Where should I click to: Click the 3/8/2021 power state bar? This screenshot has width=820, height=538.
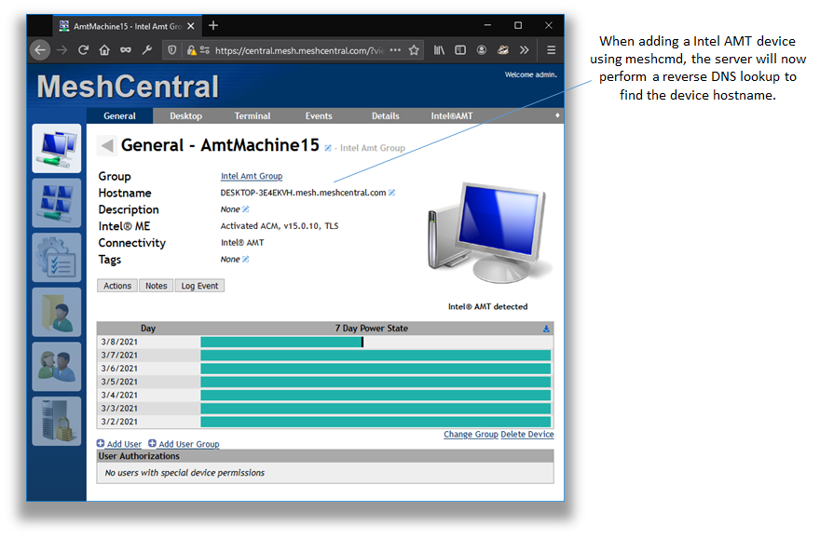281,342
